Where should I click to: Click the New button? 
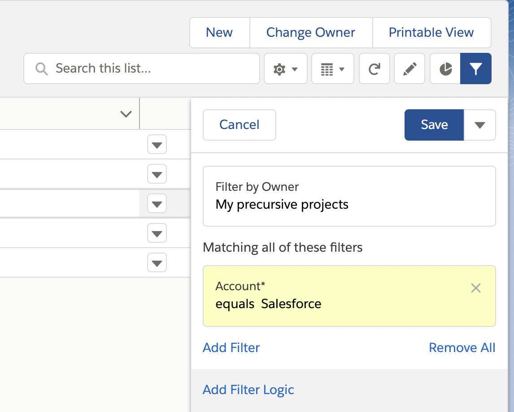click(x=219, y=32)
